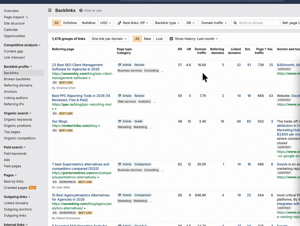Click the Consulting category tag in assembly.com row
The height and width of the screenshot is (226, 300).
click(x=151, y=71)
